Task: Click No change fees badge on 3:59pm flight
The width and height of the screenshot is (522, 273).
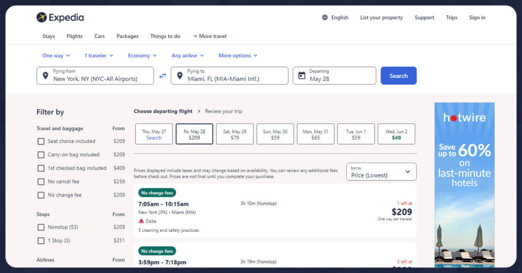Action: (x=157, y=251)
